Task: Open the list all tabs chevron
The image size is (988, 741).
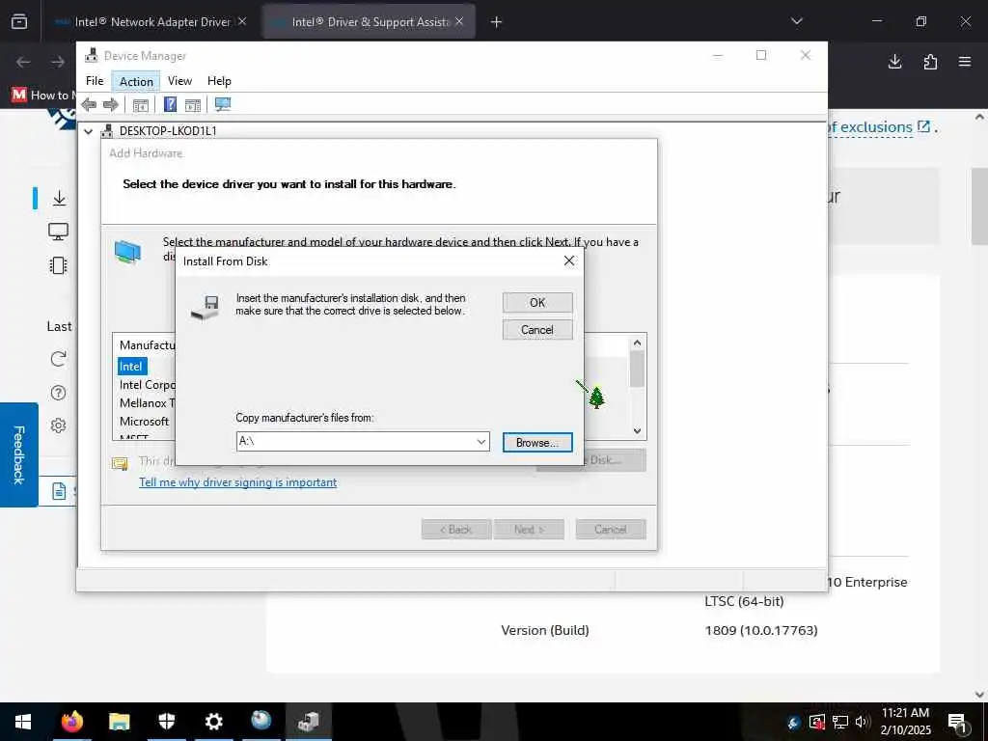Action: (x=797, y=21)
